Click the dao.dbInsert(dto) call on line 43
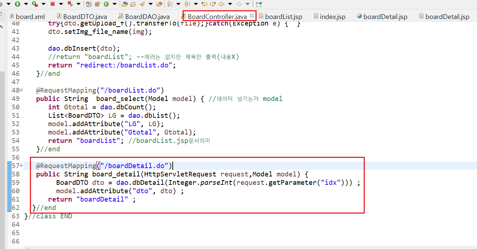 point(84,48)
